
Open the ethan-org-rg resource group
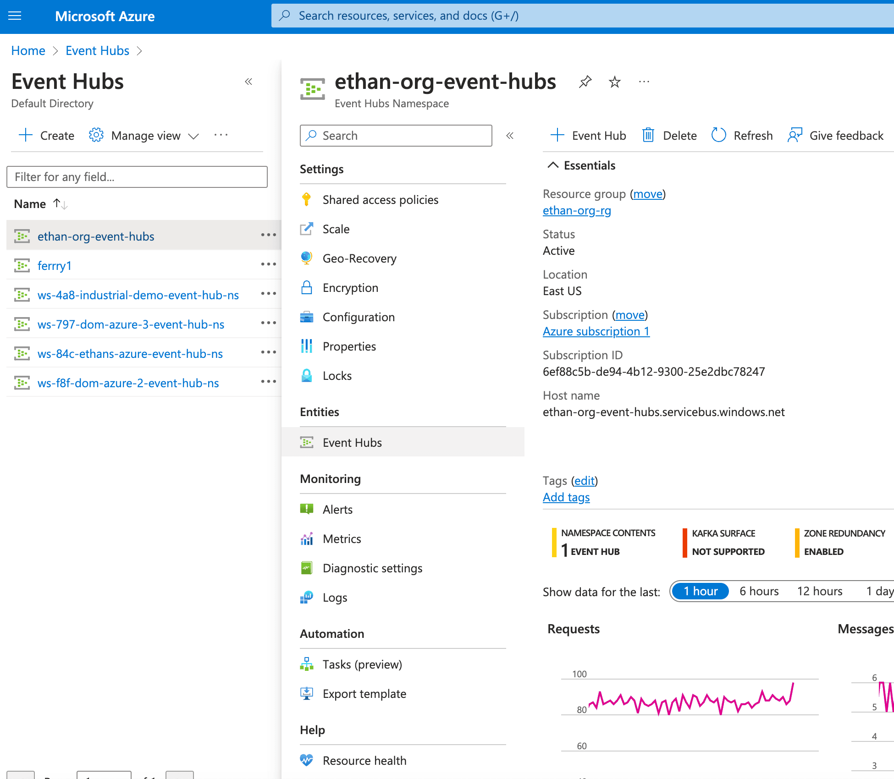577,210
